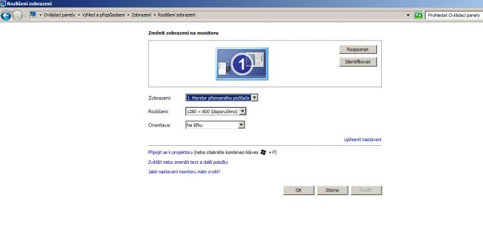
Task: Click the Identifikovat button
Action: point(358,62)
